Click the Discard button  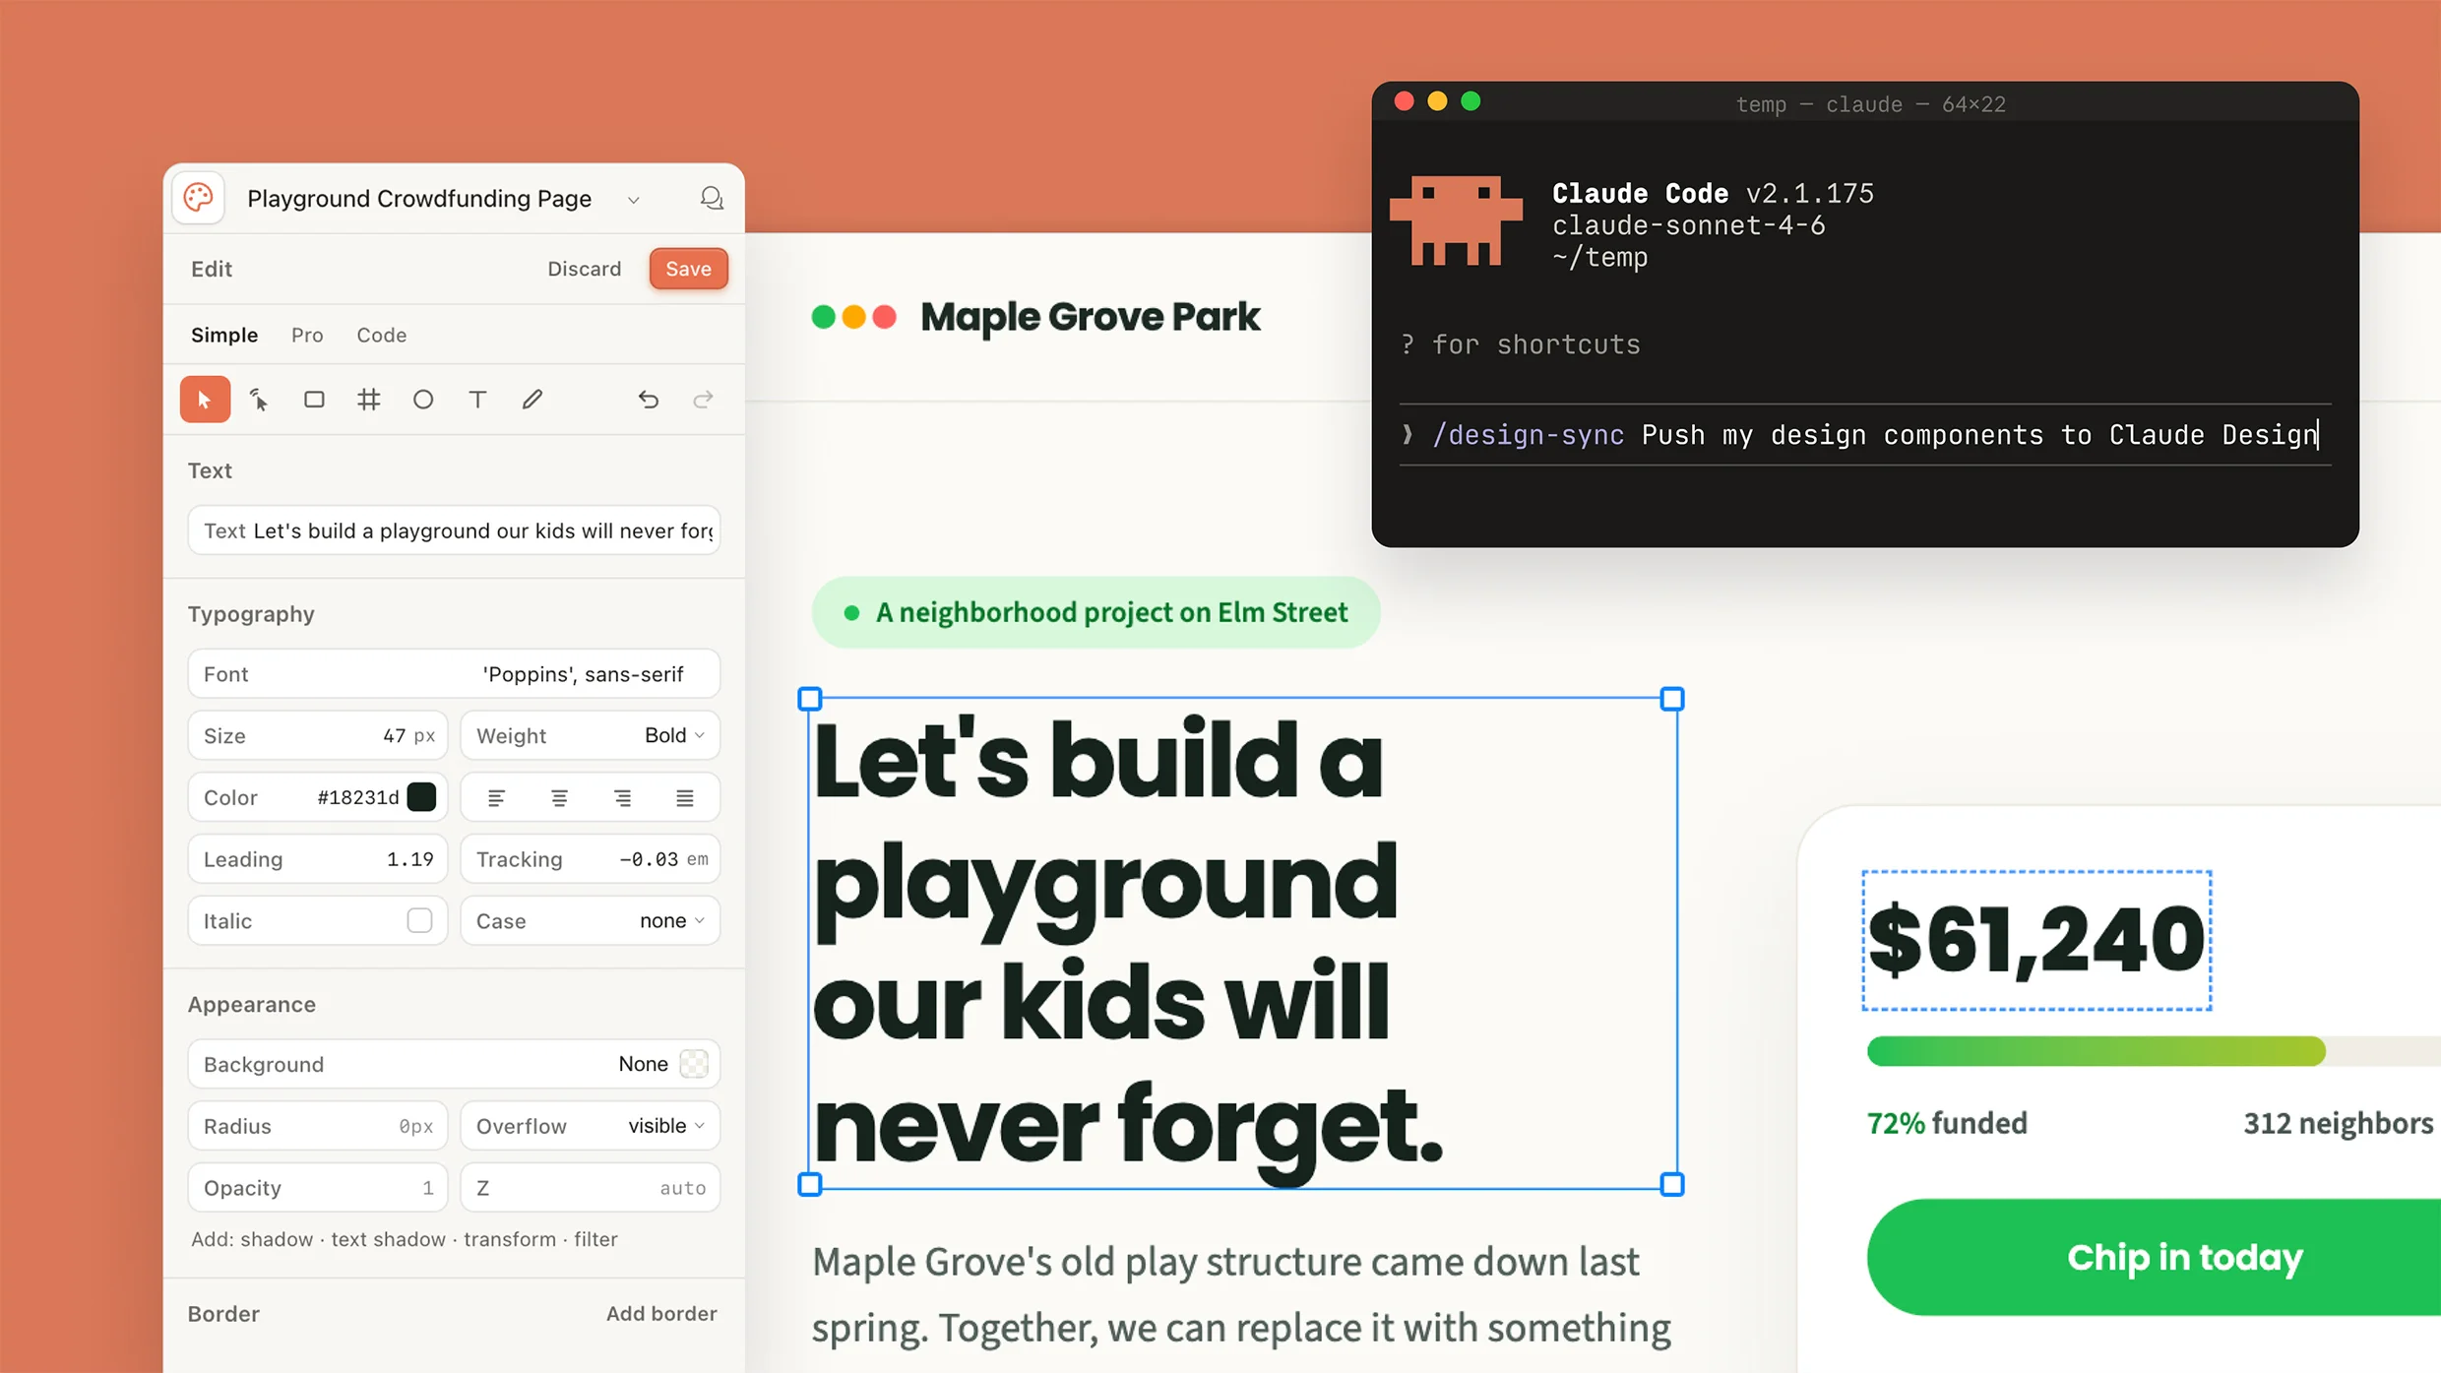(585, 269)
